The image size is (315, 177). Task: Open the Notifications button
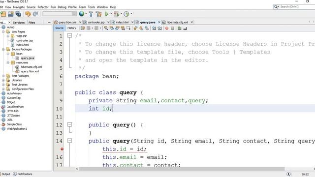coord(23,174)
